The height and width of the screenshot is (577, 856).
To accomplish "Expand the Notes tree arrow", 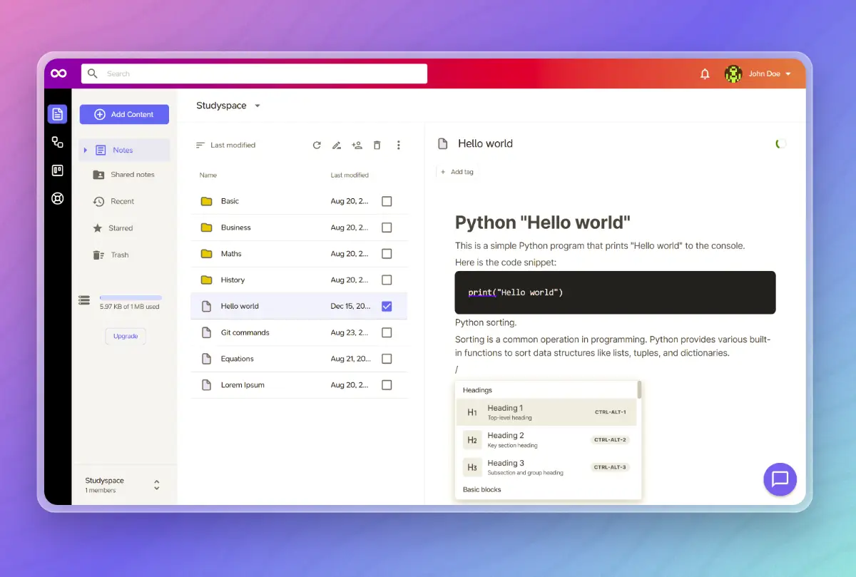I will click(x=85, y=150).
